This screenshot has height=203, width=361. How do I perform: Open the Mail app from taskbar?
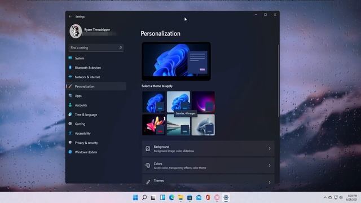(x=199, y=197)
